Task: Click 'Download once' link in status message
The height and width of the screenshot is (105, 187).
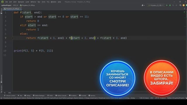Action: (104, 98)
